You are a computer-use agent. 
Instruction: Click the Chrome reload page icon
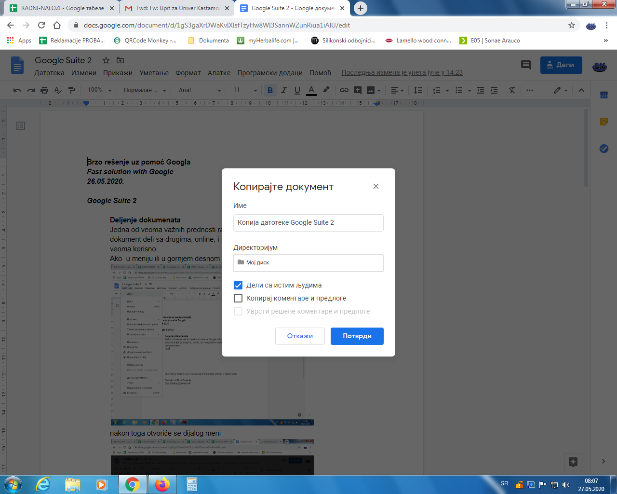41,25
